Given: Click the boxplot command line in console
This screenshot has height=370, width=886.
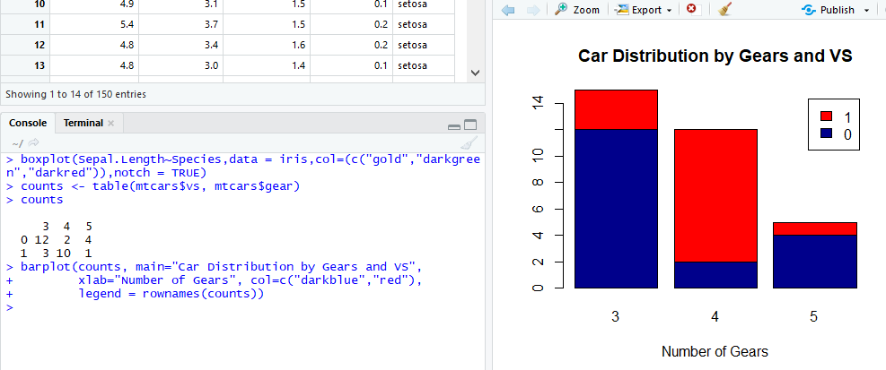Looking at the screenshot, I should pyautogui.click(x=243, y=166).
